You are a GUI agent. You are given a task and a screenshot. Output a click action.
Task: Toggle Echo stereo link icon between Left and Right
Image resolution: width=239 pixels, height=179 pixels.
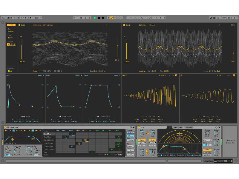coord(147,133)
